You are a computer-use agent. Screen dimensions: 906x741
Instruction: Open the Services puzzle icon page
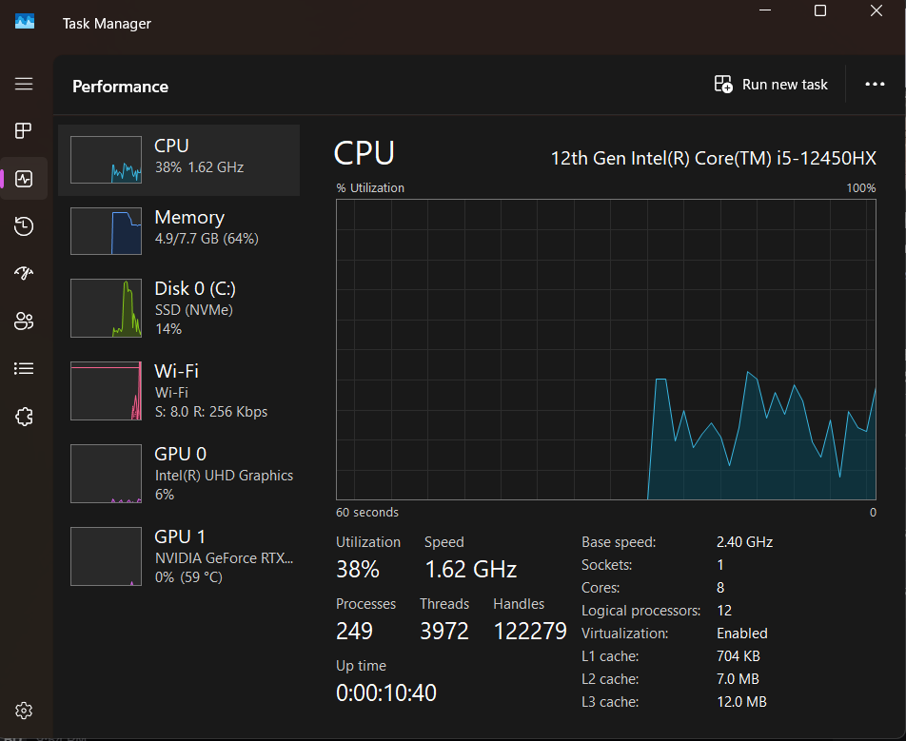coord(24,416)
